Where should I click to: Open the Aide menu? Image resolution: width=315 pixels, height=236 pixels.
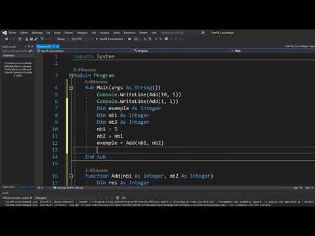tap(154, 33)
